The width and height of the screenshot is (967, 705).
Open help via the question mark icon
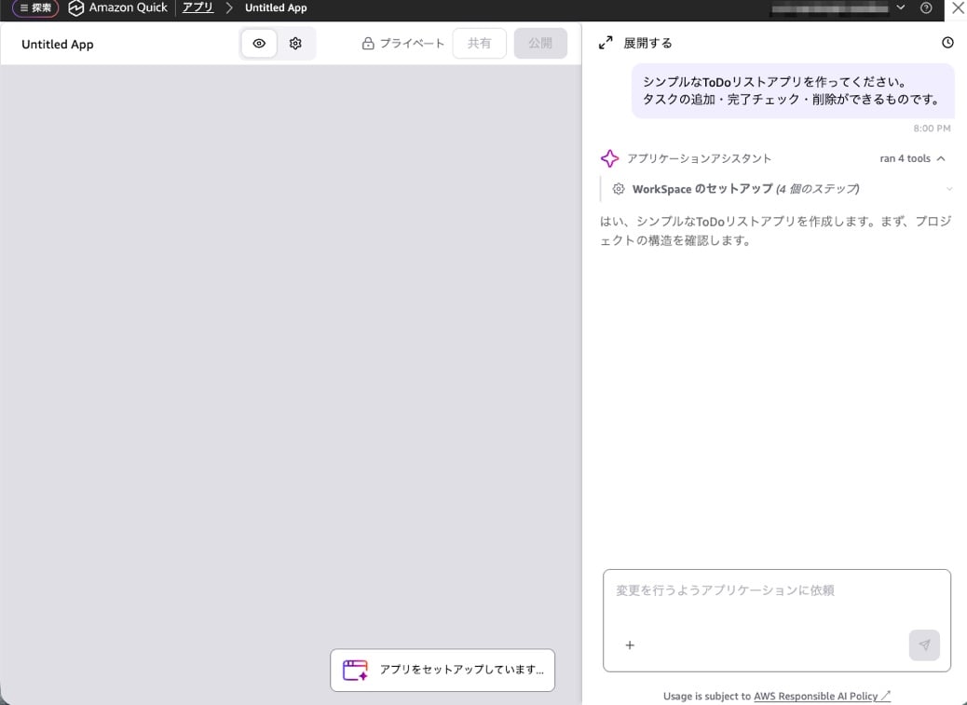(925, 8)
